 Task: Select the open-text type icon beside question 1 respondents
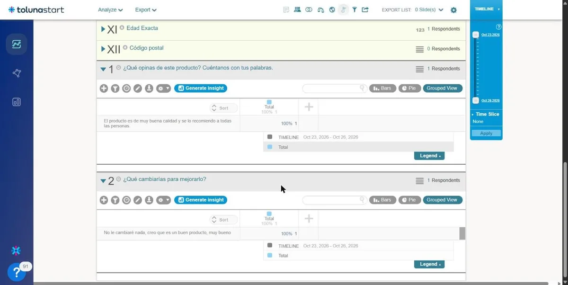(419, 69)
